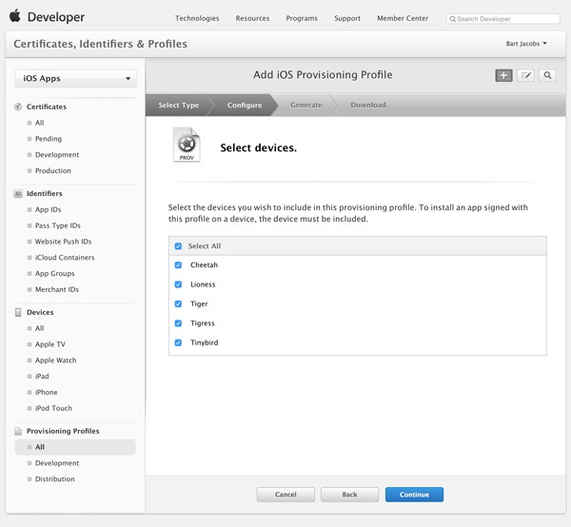Open Apple Watch devices
The height and width of the screenshot is (527, 571).
(56, 361)
